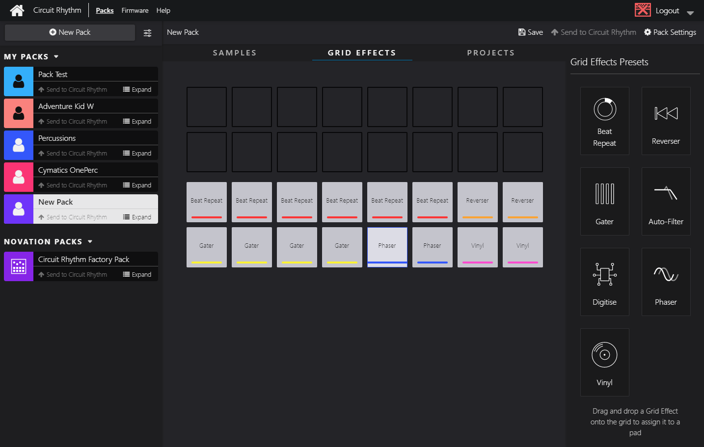Open the Firmware menu item

[135, 10]
